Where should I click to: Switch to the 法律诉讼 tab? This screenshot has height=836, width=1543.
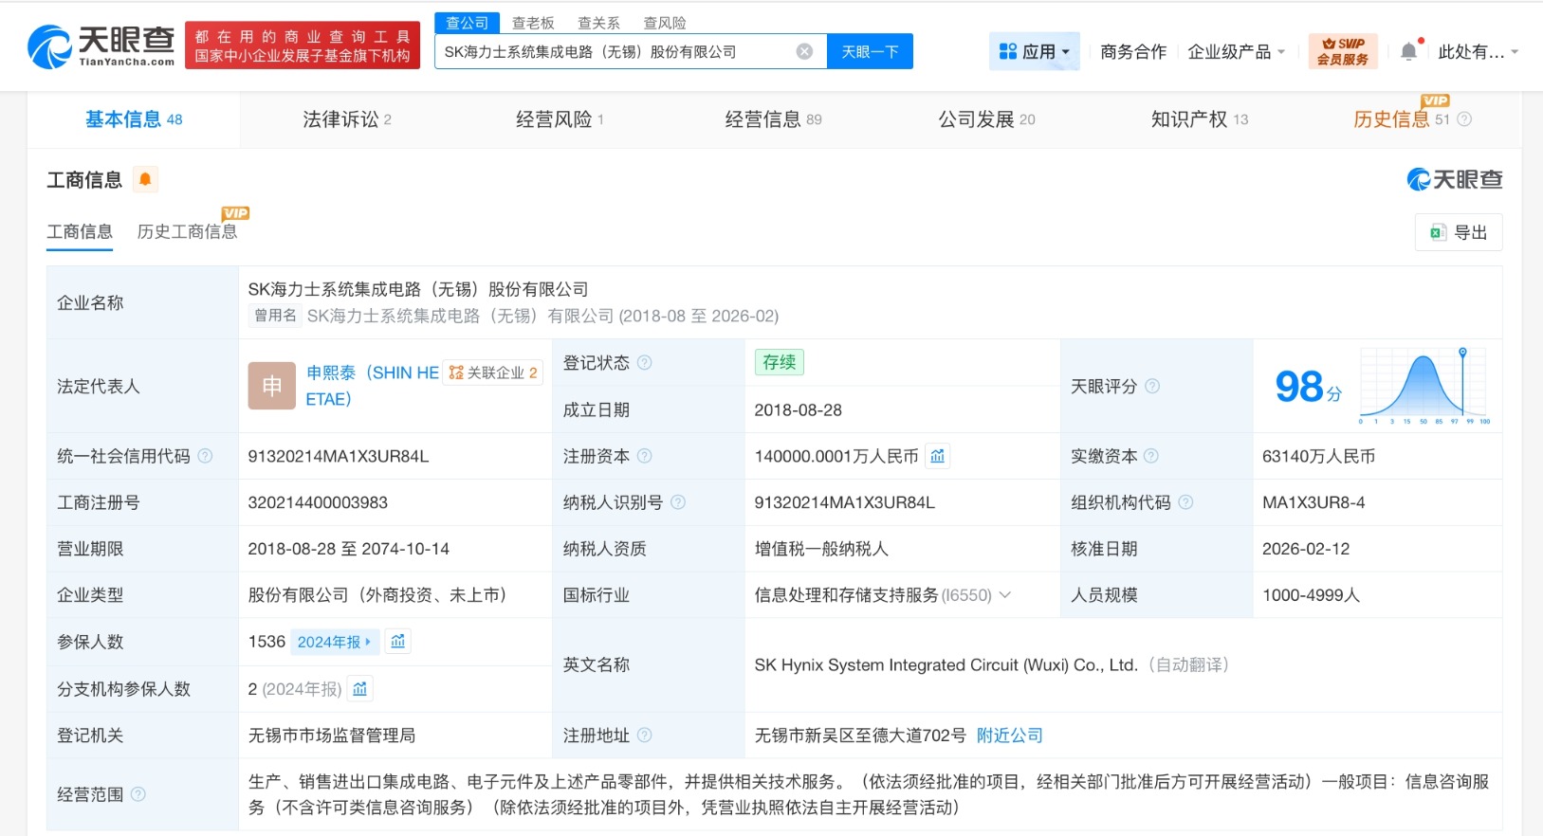click(346, 119)
